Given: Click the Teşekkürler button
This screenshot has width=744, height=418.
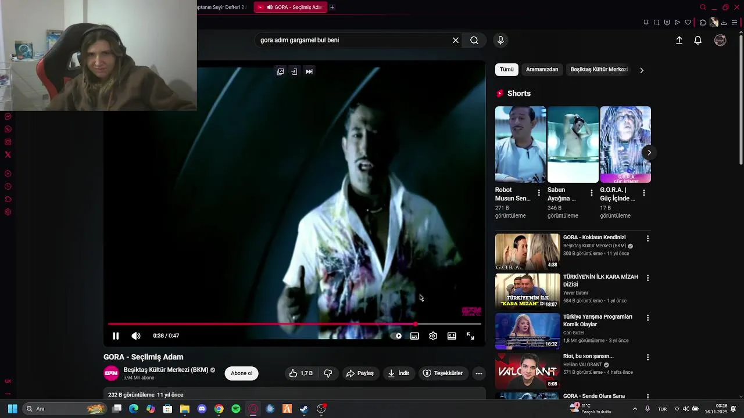Looking at the screenshot, I should pyautogui.click(x=443, y=373).
